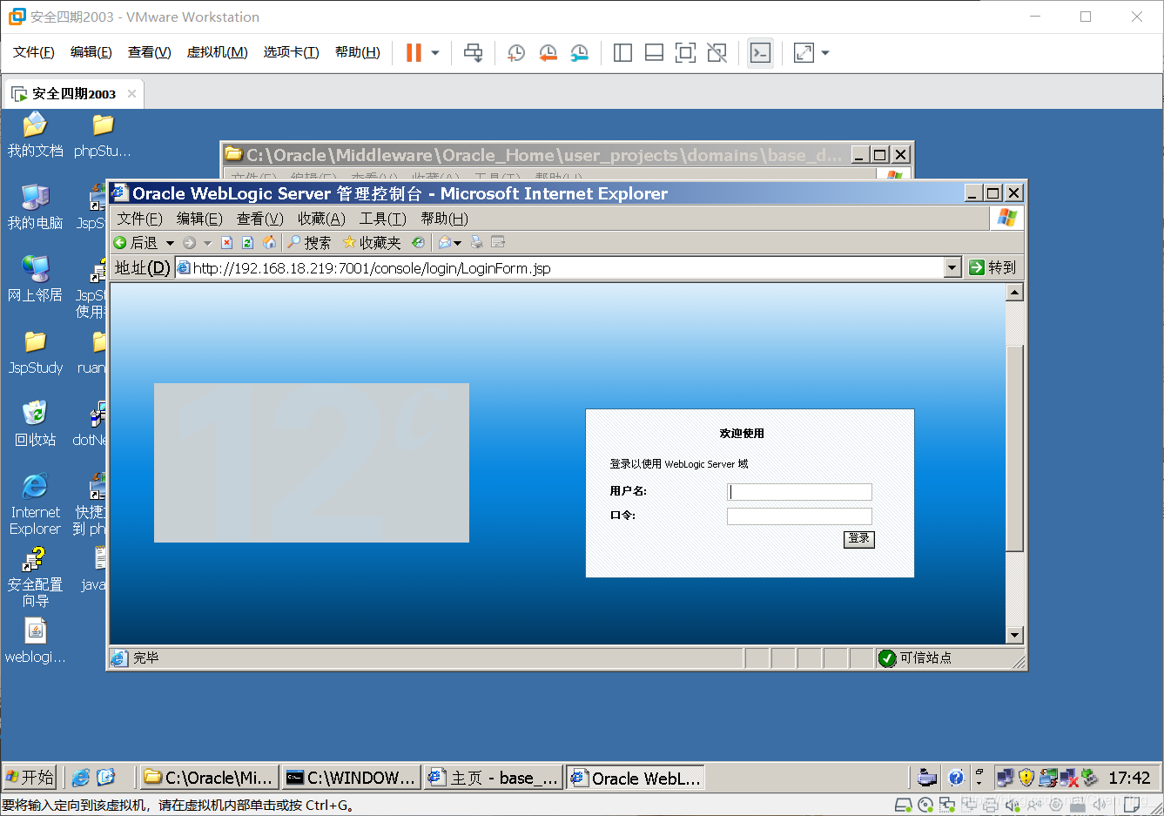Click the IE home page icon
Screen dimensions: 1164x816
click(269, 242)
